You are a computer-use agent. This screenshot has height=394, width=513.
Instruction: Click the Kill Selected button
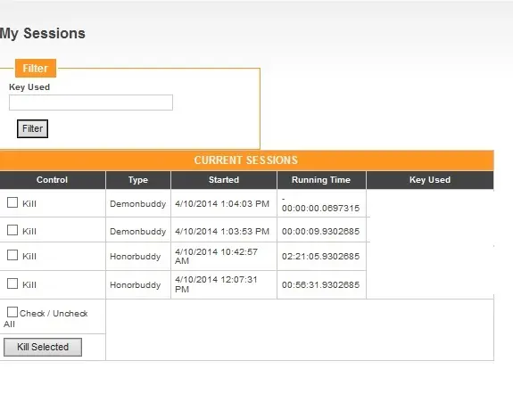(43, 347)
